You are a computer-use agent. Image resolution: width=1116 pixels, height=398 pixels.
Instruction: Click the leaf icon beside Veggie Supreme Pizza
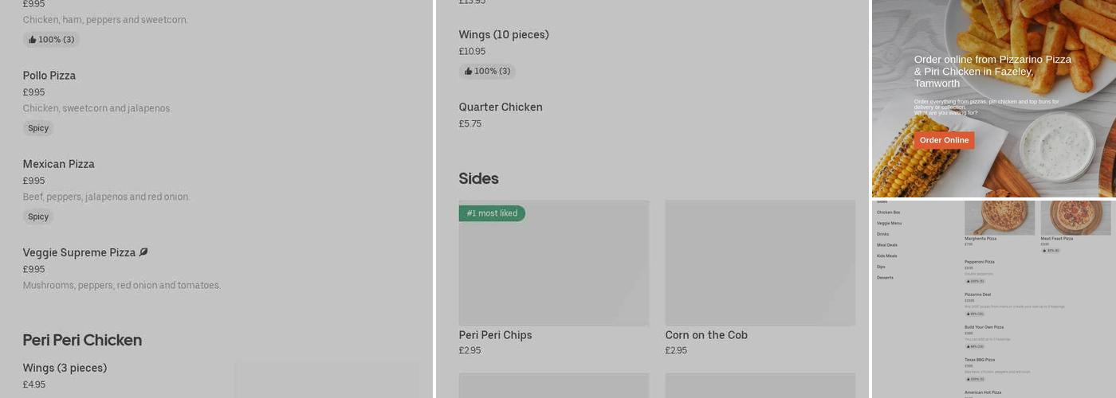tap(143, 252)
